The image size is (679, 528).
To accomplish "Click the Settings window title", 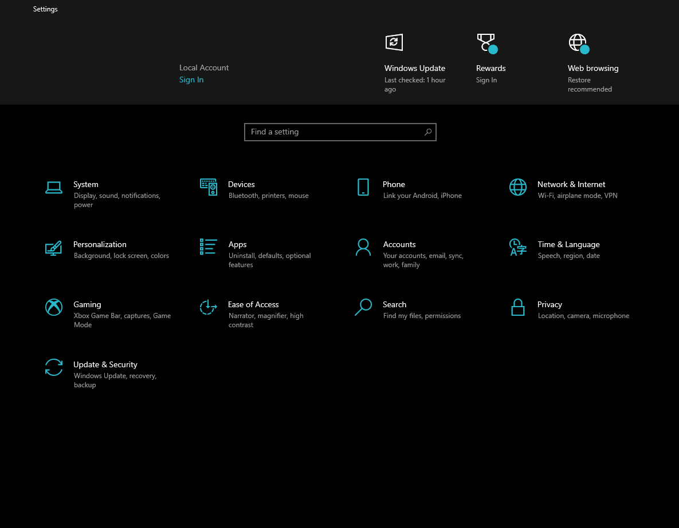I will [45, 9].
